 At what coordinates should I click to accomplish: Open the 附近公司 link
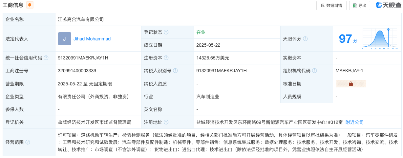354,122
